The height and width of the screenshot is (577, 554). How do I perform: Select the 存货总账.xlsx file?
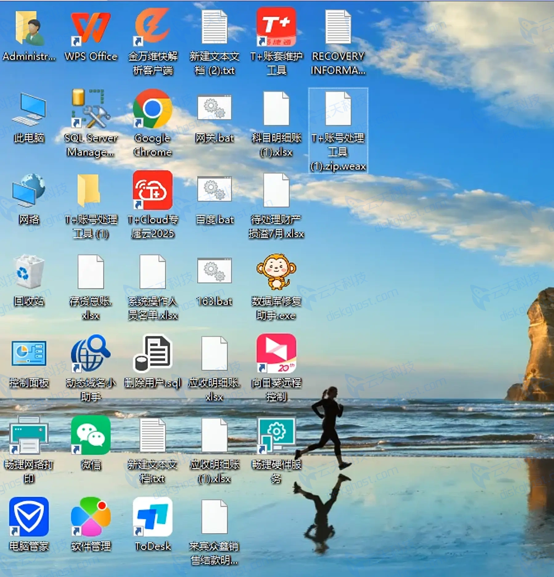[91, 272]
